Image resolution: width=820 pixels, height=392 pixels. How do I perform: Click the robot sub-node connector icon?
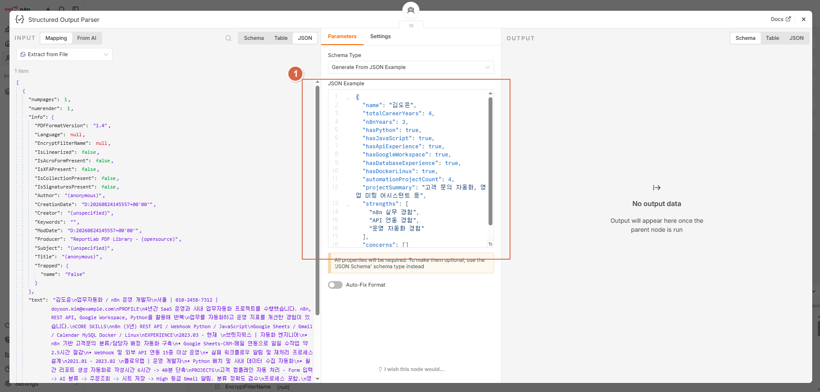411,10
